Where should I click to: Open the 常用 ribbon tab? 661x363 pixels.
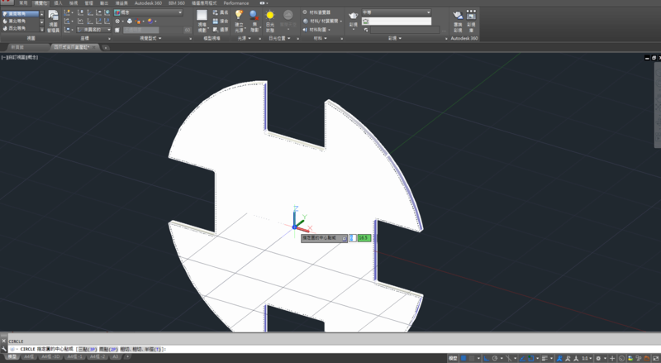click(24, 3)
